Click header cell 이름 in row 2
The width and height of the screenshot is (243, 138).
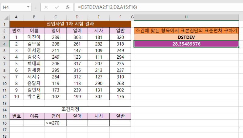34,31
